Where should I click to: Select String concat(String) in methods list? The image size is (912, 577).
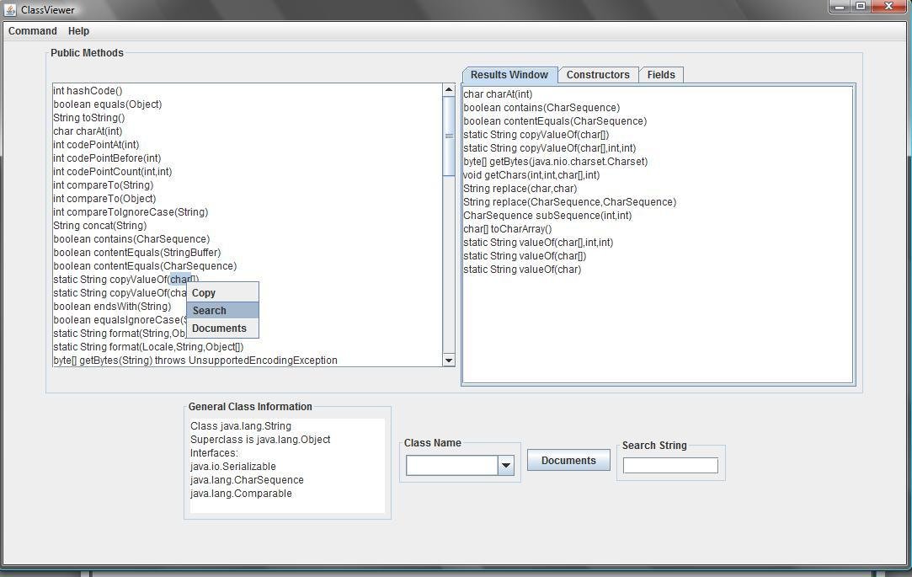[x=99, y=225]
